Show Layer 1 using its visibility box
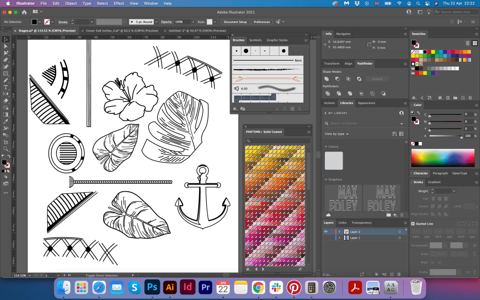 326,238
